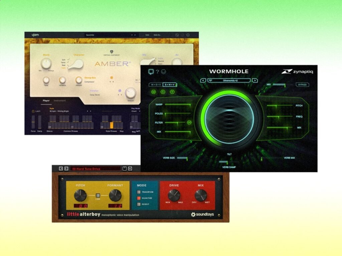This screenshot has width=342, height=256.
Task: Click the Finisher Amount knob
Action: click(x=131, y=93)
